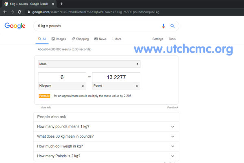
Task: Close the '6 kg = pounds' tab
Action: [53, 4]
